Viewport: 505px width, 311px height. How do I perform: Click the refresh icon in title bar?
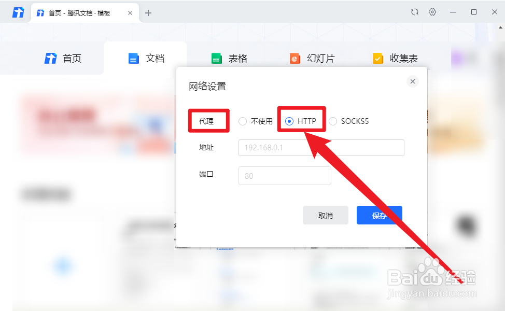click(x=415, y=12)
